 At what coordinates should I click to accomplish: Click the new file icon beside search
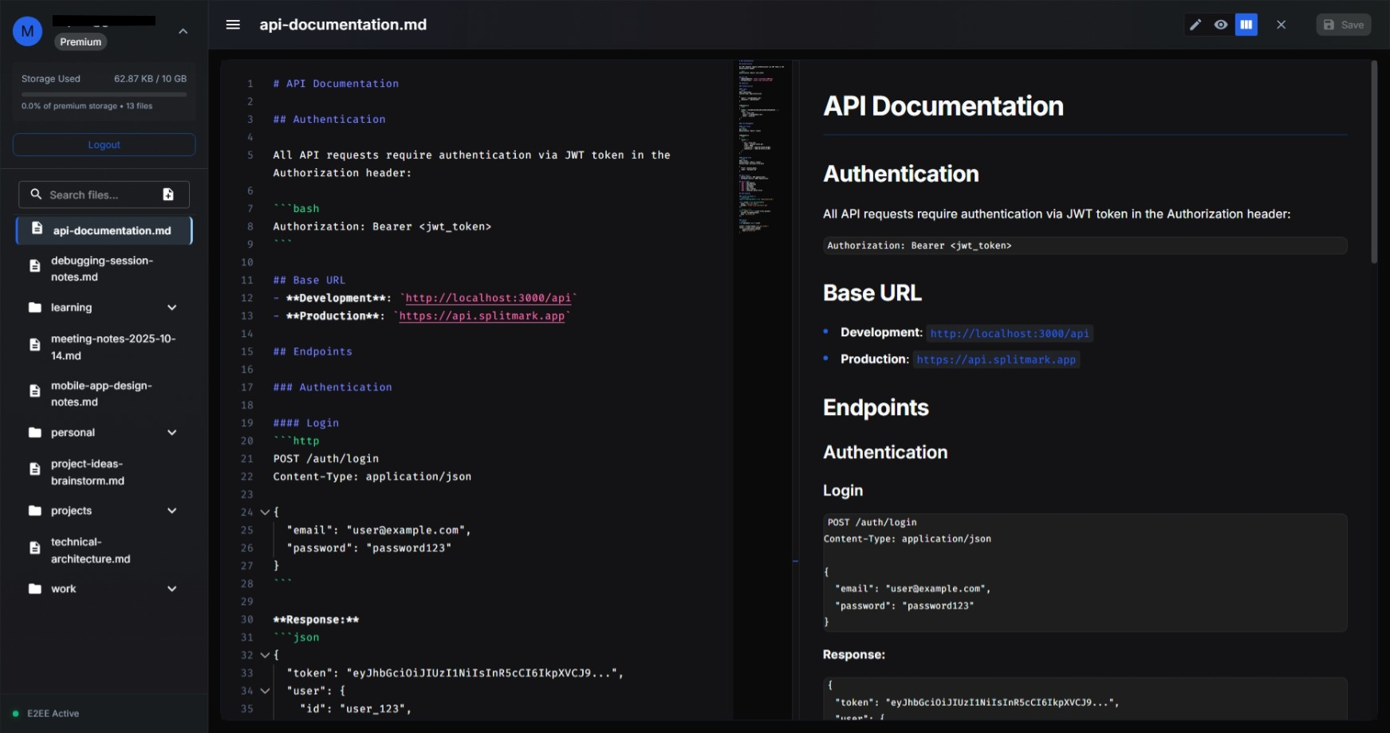pyautogui.click(x=168, y=194)
